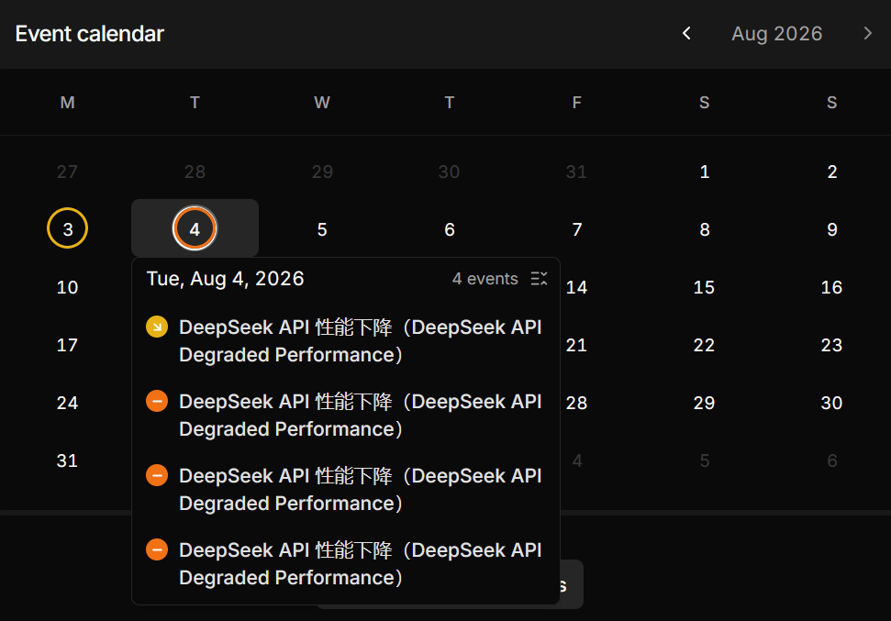The width and height of the screenshot is (891, 621).
Task: Select greyed-out July 27 date
Action: tap(67, 172)
